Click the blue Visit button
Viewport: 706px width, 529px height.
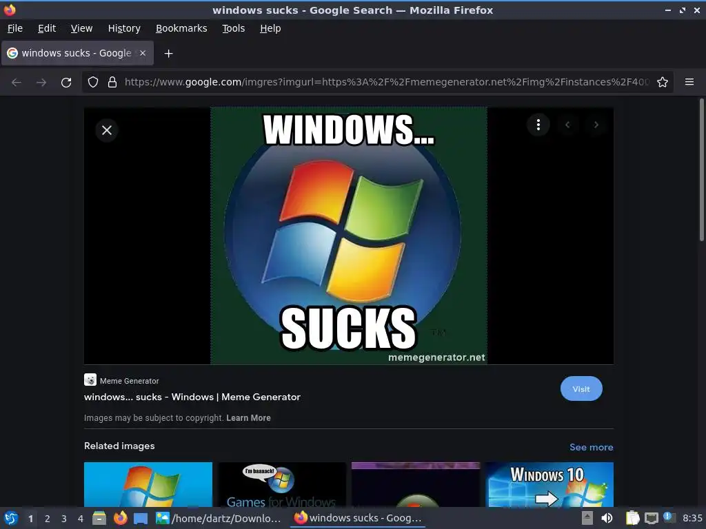click(581, 388)
